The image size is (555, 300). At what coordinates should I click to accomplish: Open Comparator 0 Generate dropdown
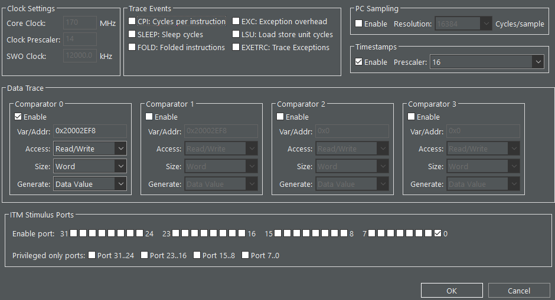tap(90, 184)
